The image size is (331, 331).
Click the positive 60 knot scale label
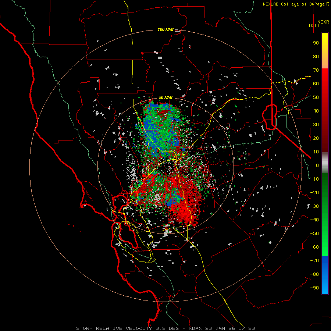click(x=316, y=84)
